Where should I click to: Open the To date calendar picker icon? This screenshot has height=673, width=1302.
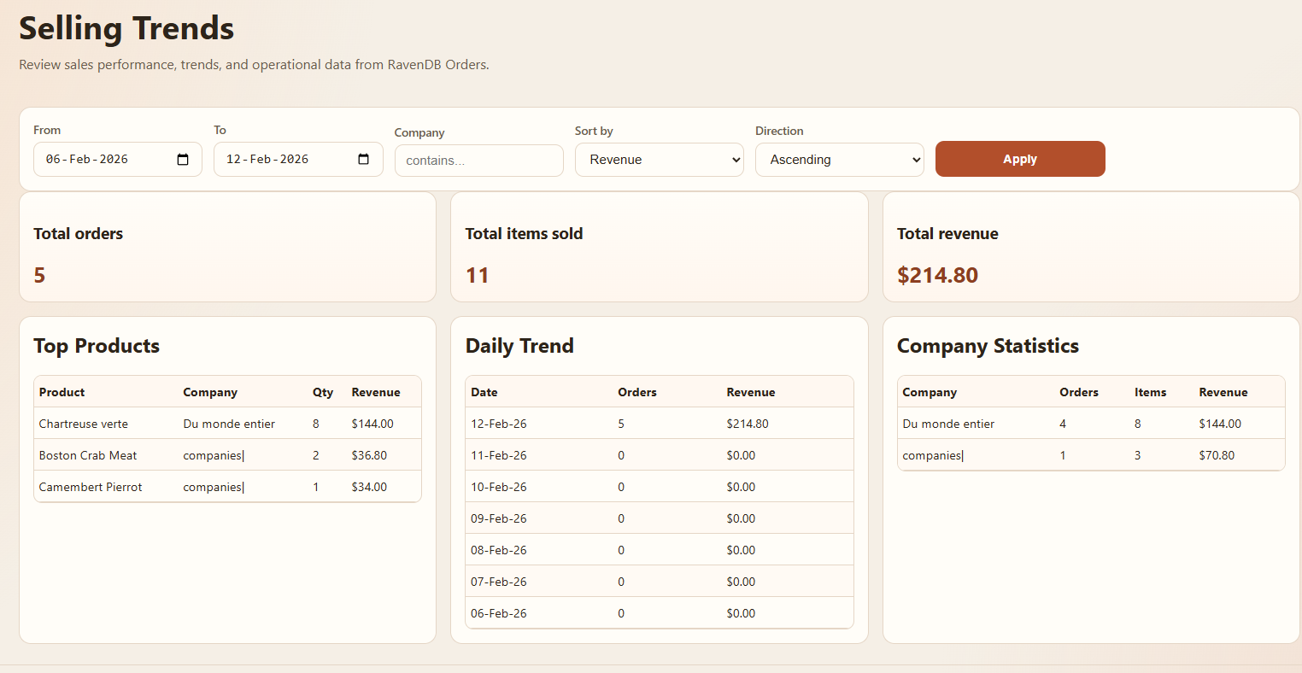[363, 160]
